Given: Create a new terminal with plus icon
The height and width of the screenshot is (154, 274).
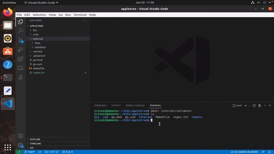Looking at the screenshot, I should 245,106.
